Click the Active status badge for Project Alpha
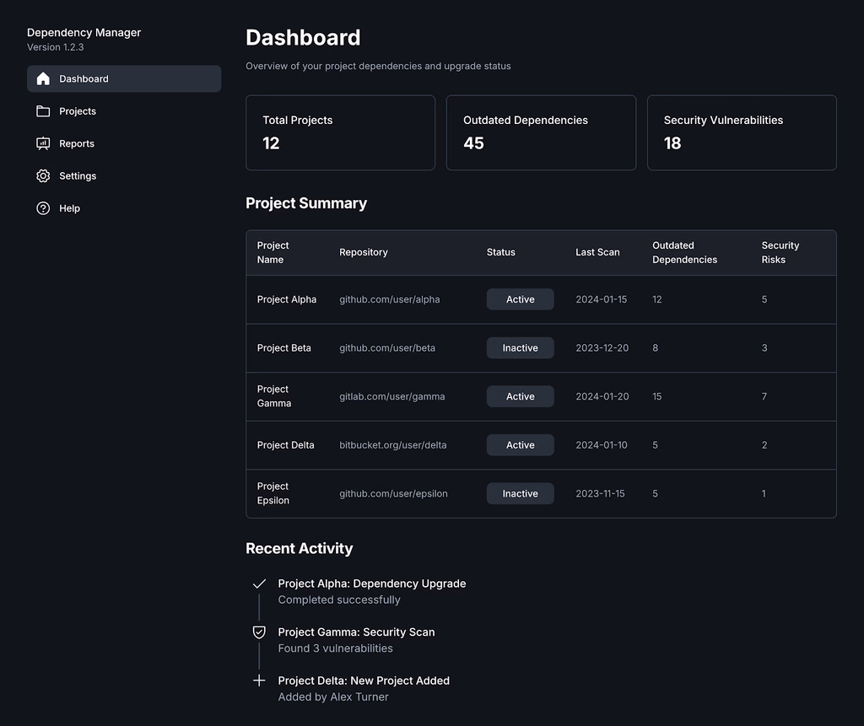The image size is (864, 726). pyautogui.click(x=520, y=299)
